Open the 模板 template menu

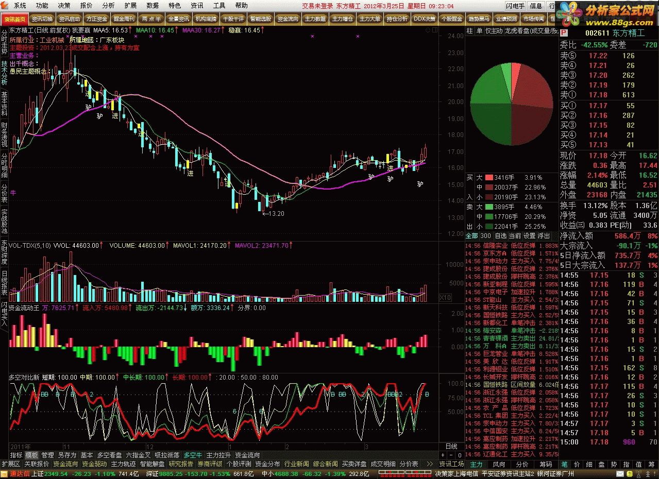click(32, 455)
